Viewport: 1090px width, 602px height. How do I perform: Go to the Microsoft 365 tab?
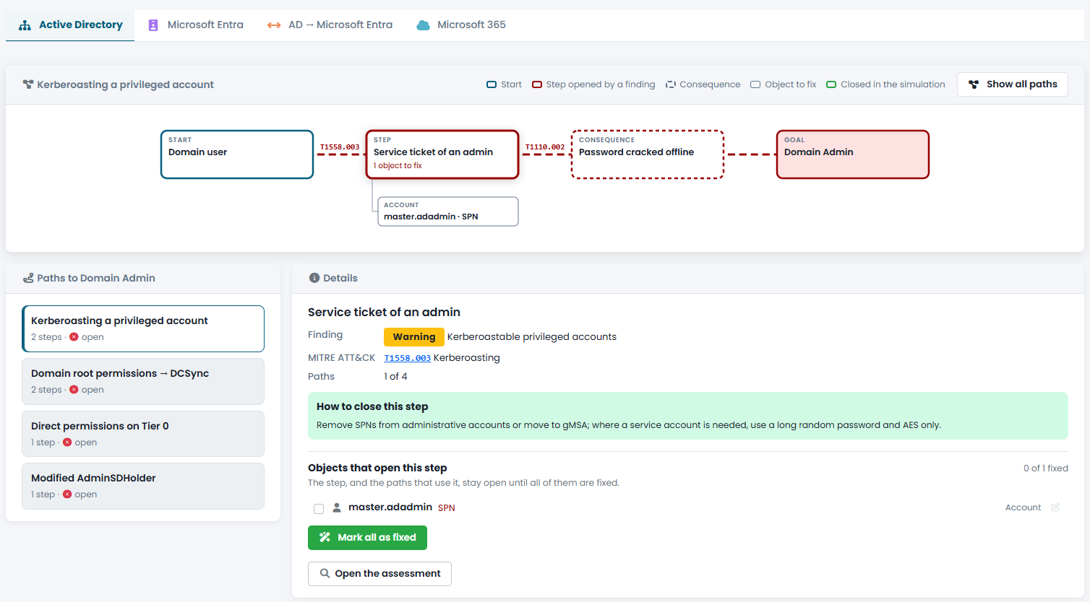461,25
